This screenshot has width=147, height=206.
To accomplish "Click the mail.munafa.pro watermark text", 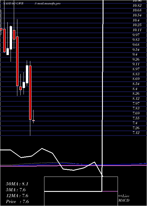I will (49, 4).
